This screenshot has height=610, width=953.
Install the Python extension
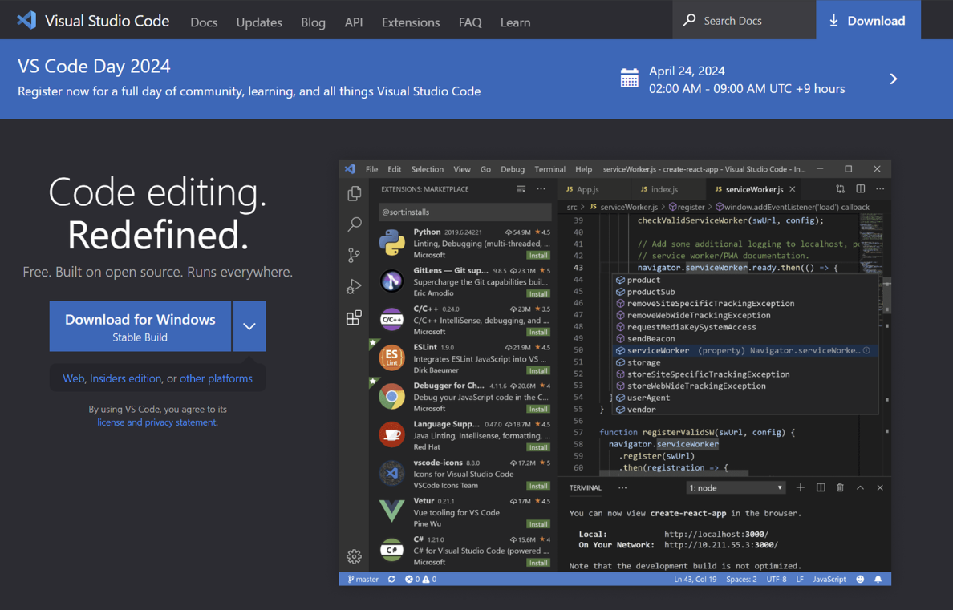[x=538, y=255]
